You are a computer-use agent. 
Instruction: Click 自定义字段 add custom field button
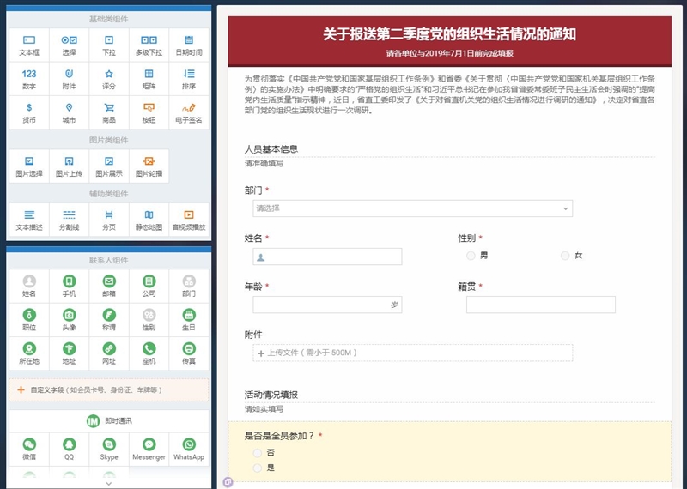pos(108,389)
